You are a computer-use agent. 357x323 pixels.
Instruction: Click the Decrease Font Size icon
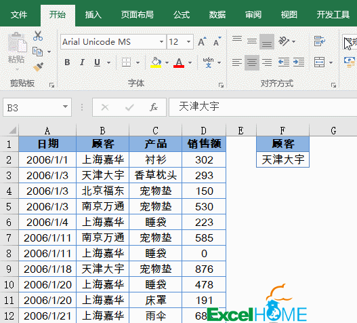pos(217,41)
